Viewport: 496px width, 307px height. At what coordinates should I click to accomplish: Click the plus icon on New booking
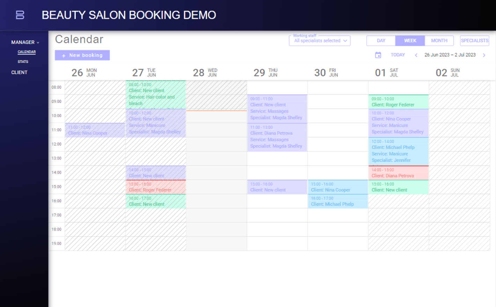pyautogui.click(x=64, y=55)
